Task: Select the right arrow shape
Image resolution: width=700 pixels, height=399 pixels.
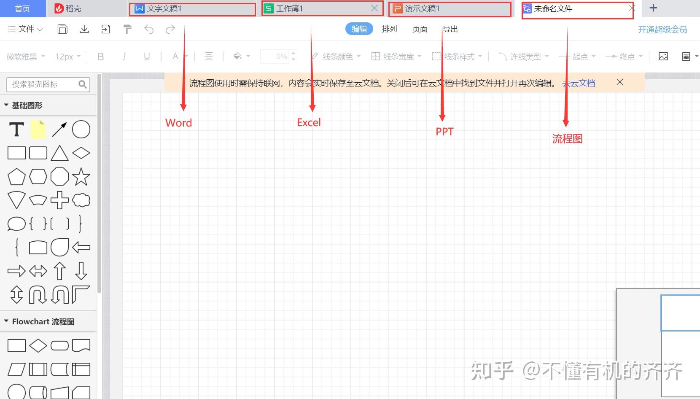Action: pyautogui.click(x=16, y=271)
